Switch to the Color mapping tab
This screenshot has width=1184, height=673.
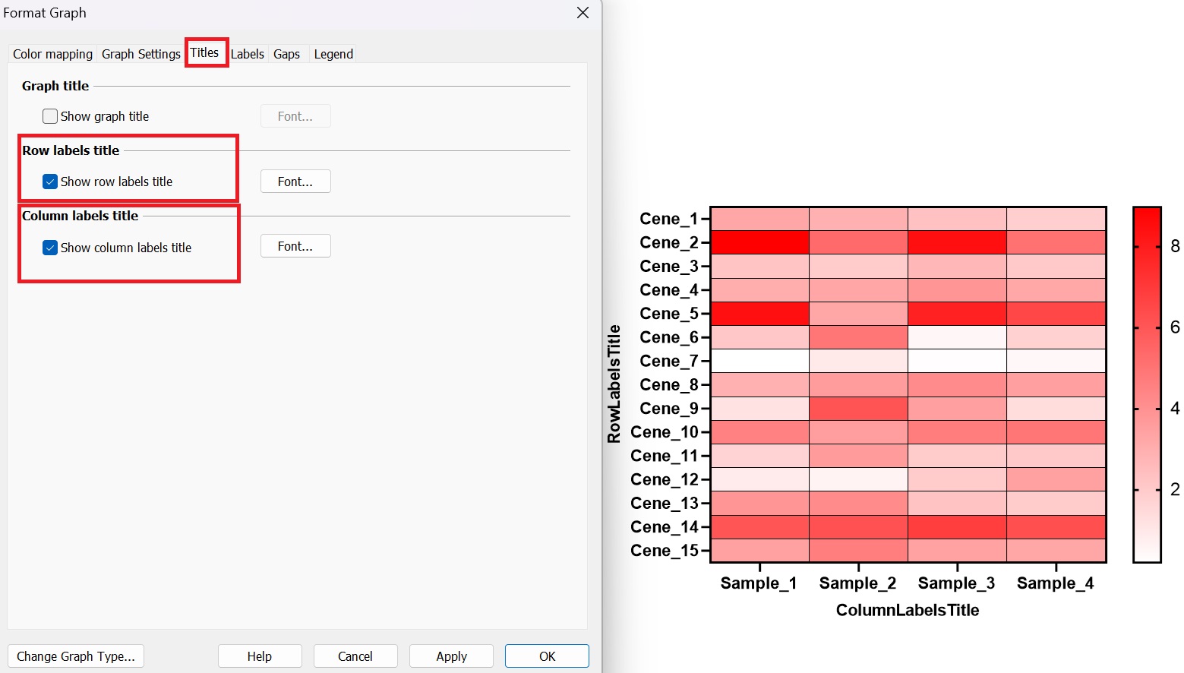tap(52, 54)
